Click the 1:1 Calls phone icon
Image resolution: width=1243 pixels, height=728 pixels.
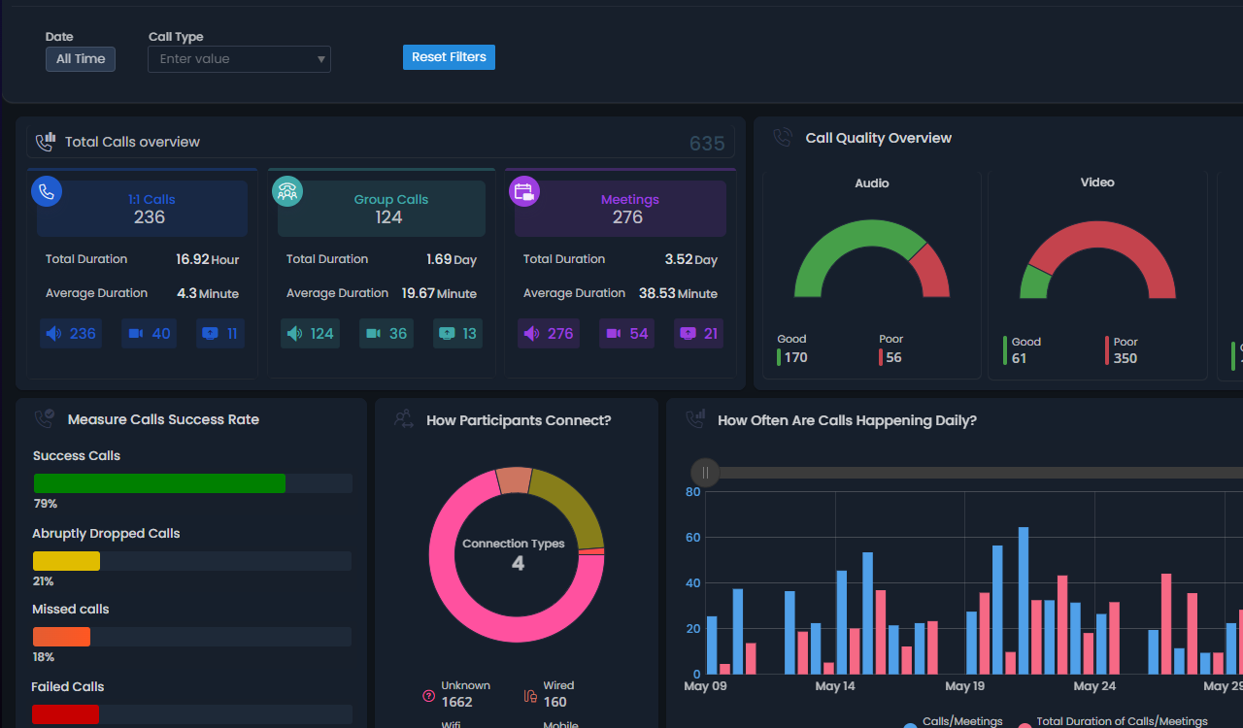[47, 191]
